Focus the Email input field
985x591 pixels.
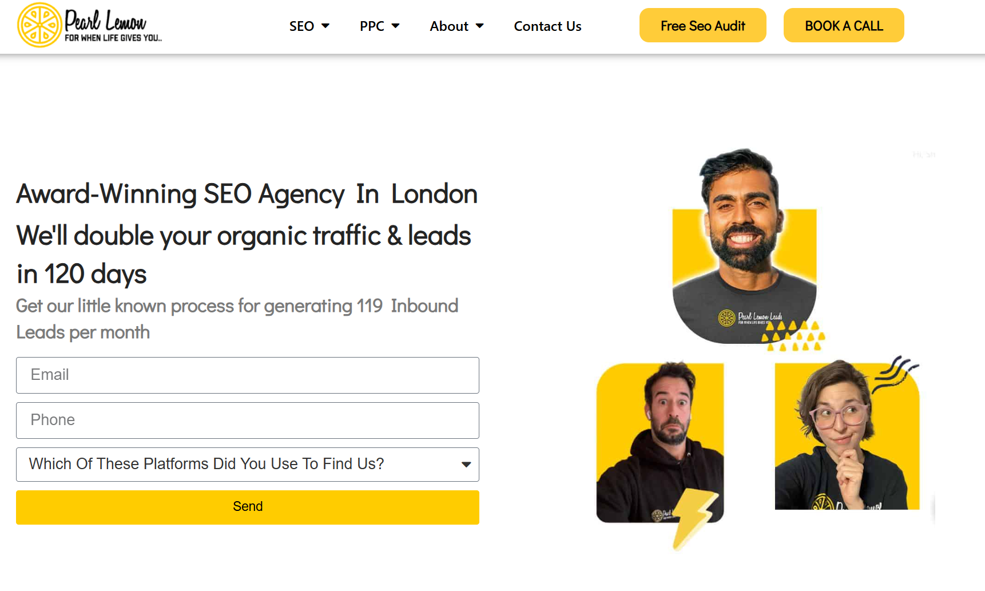tap(248, 375)
